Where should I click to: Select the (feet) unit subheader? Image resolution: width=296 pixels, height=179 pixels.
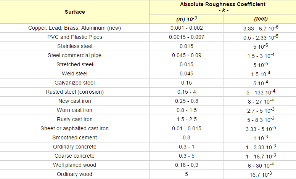point(261,19)
